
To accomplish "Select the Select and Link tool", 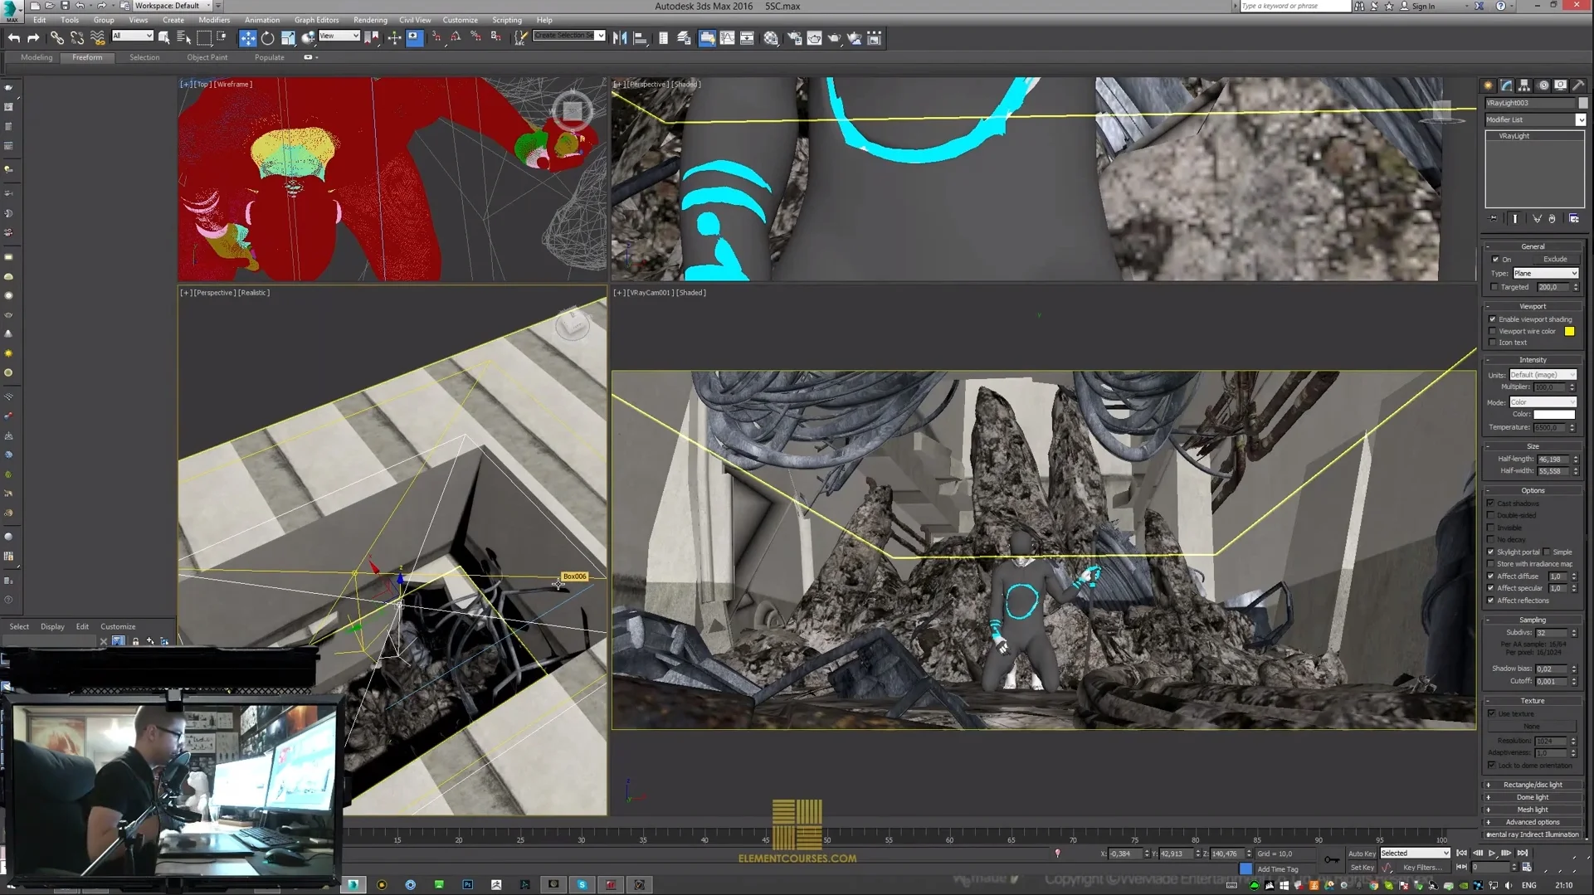I will point(56,37).
